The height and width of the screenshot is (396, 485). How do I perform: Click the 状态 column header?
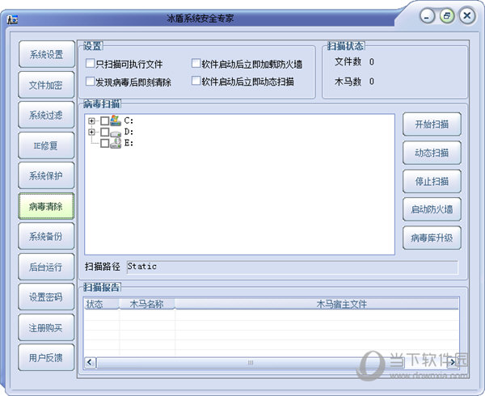[102, 304]
